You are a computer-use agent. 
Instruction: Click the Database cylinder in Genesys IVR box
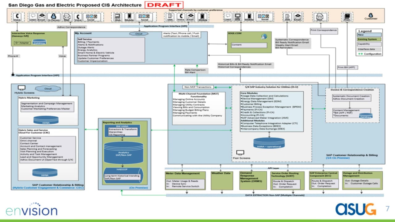tap(39, 42)
